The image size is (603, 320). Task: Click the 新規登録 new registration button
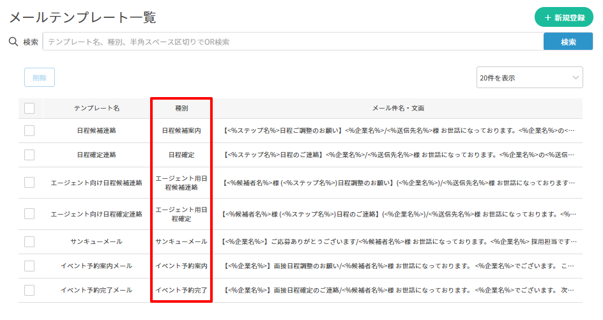coord(564,17)
